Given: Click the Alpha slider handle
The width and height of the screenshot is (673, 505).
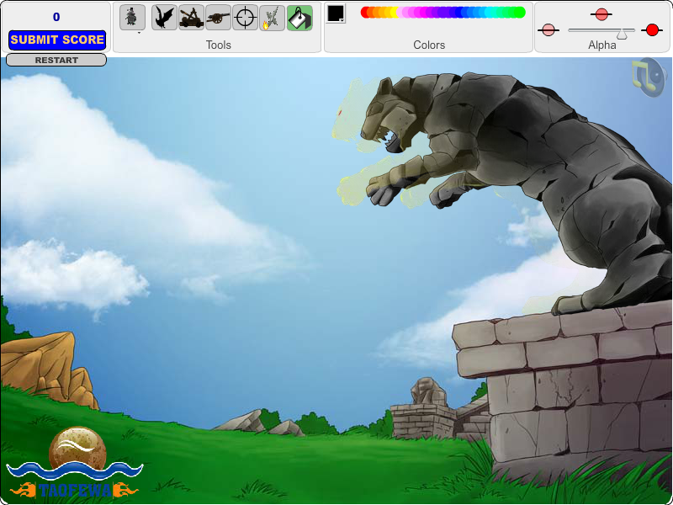Looking at the screenshot, I should click(622, 35).
